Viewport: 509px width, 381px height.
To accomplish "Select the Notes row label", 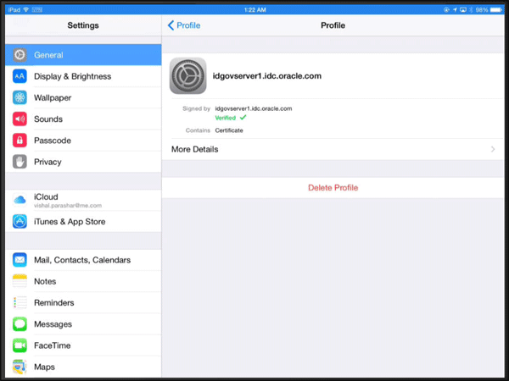I will click(x=45, y=281).
